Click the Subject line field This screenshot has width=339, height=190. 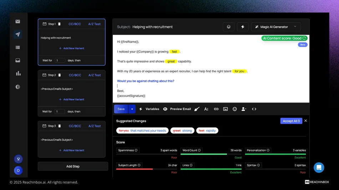(x=152, y=27)
